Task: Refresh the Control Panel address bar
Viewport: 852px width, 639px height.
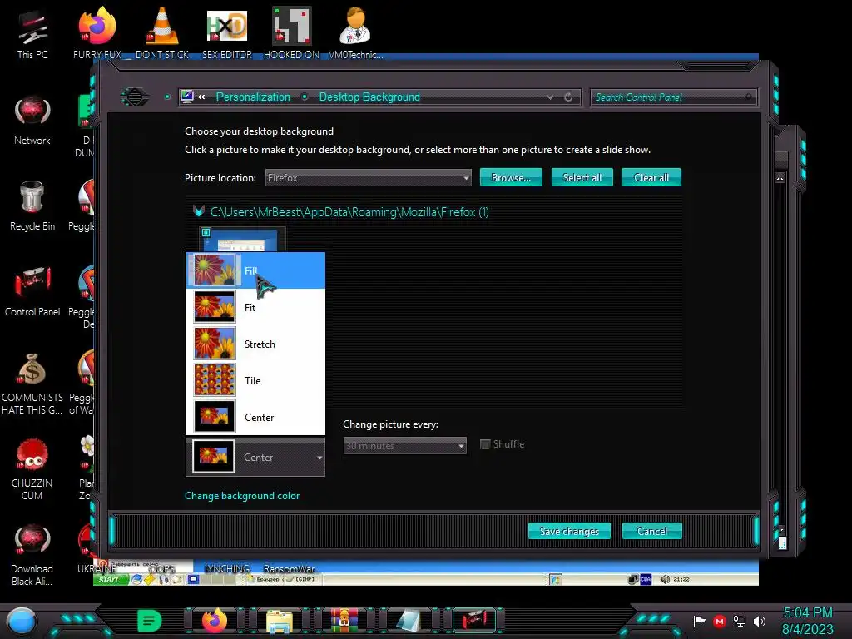Action: [567, 97]
